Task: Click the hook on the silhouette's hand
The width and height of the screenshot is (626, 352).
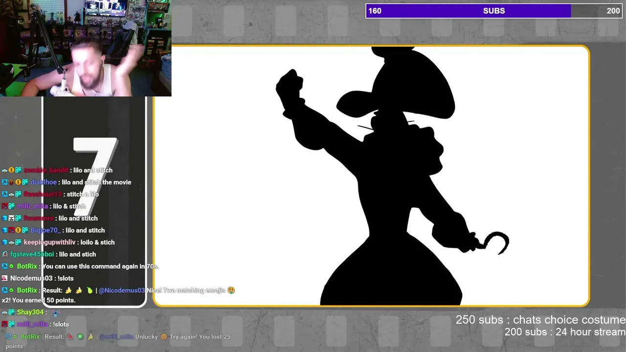Action: click(x=495, y=242)
